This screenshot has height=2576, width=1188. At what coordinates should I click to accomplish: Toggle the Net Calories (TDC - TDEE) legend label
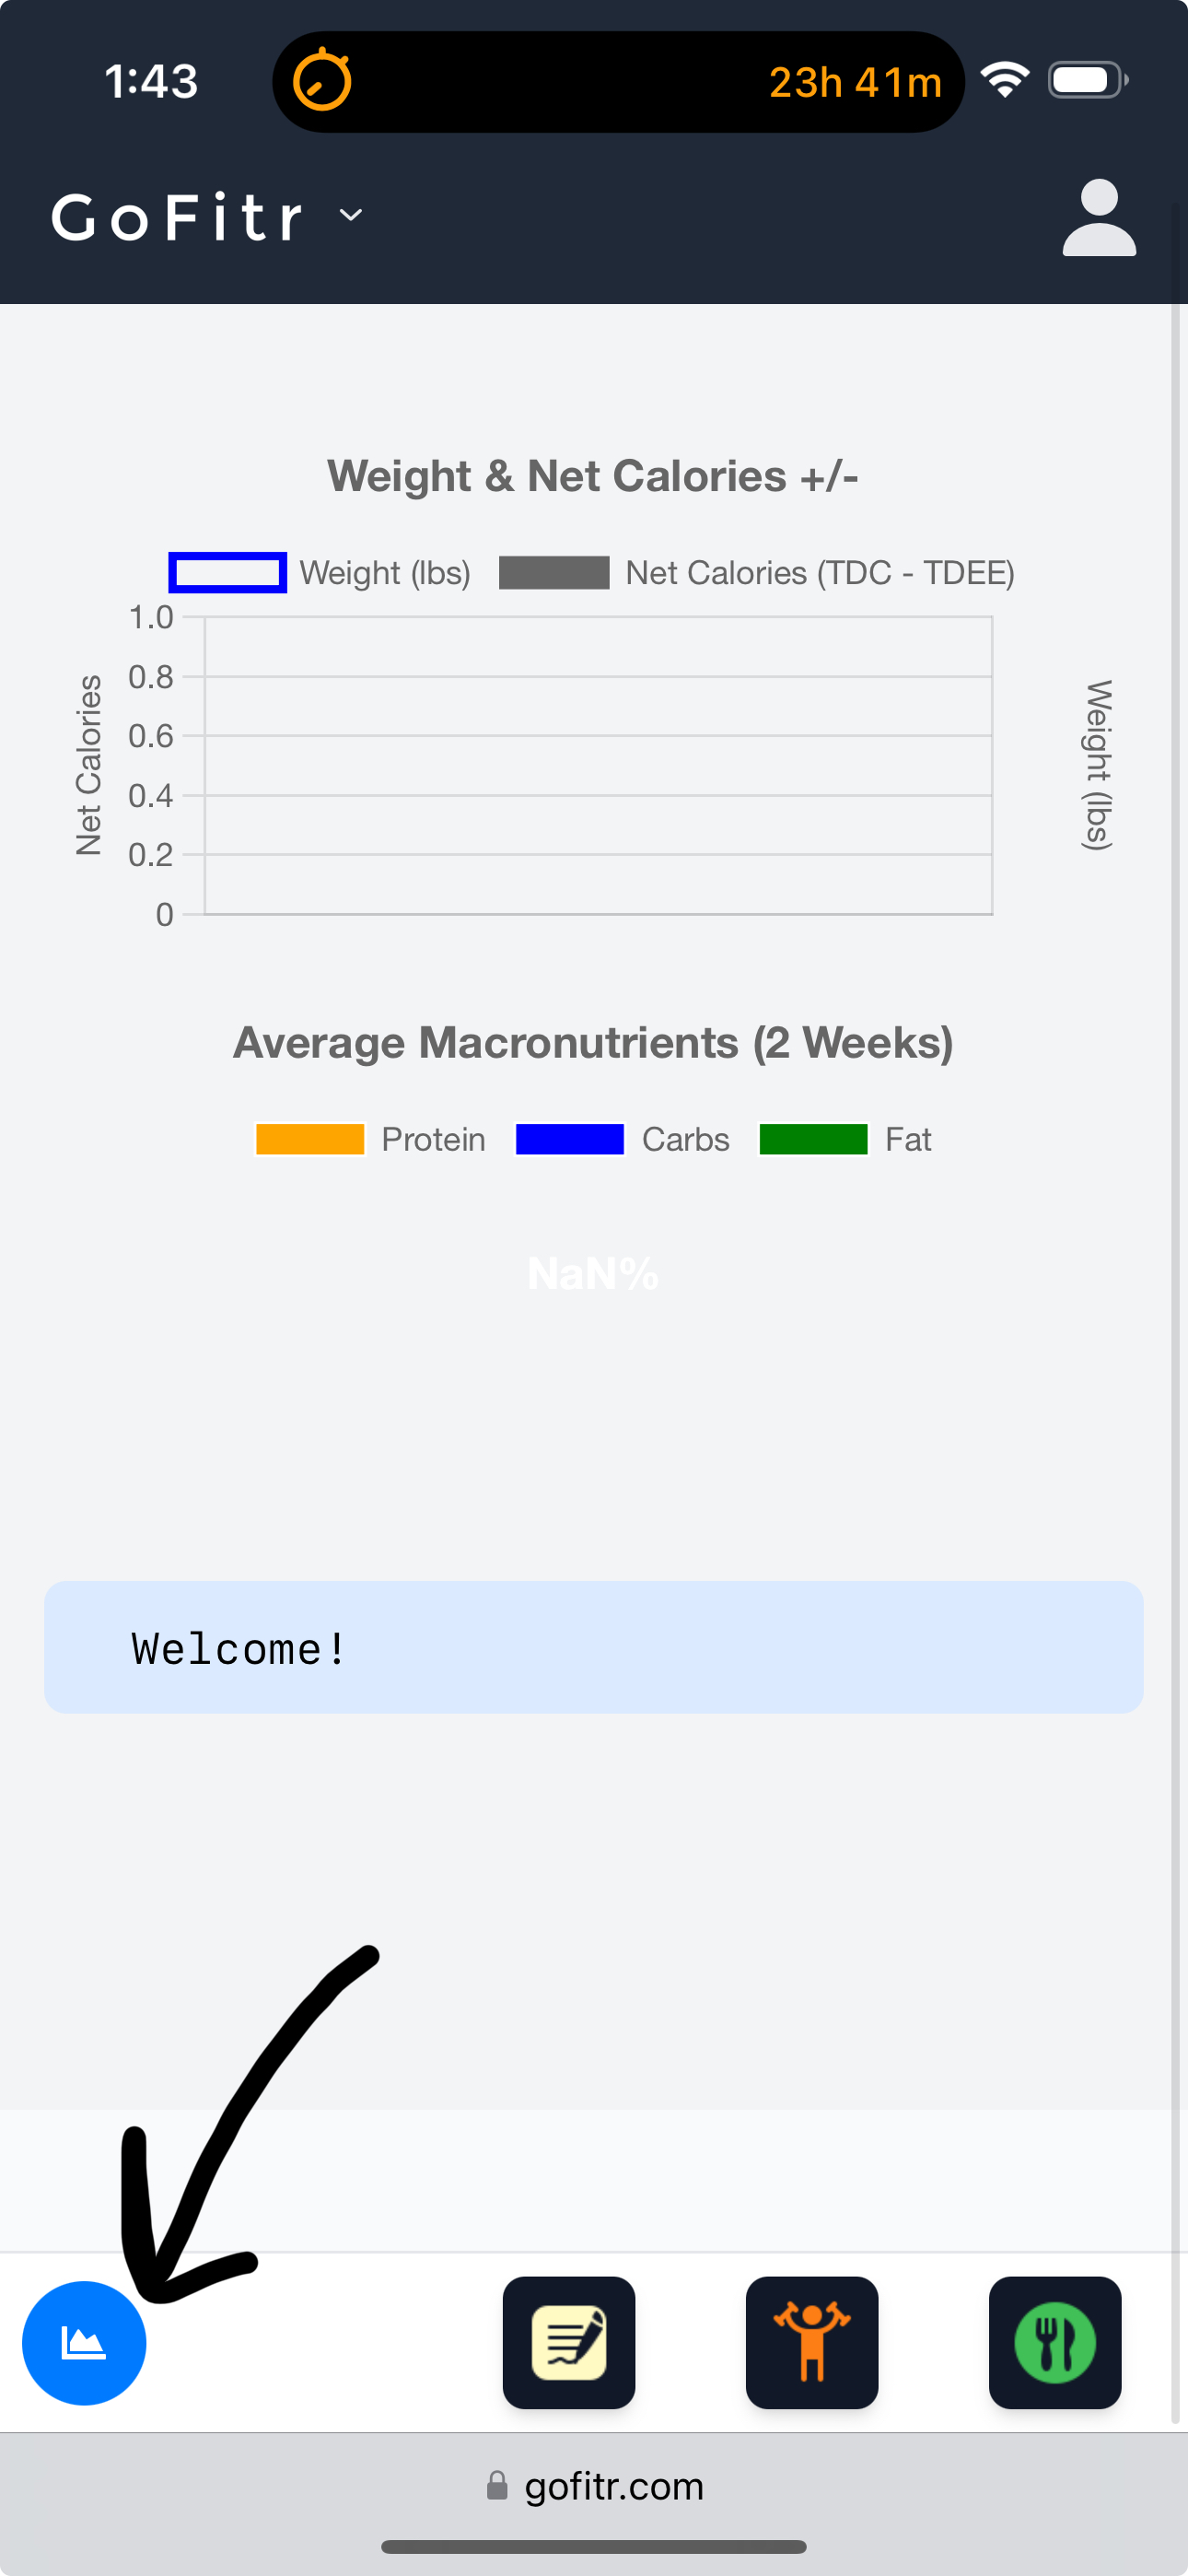[819, 573]
